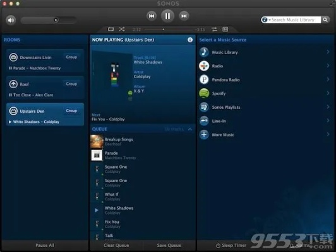Viewport: 336px width, 252px height.
Task: Toggle crossfade icon near track time
Action: pos(214,29)
